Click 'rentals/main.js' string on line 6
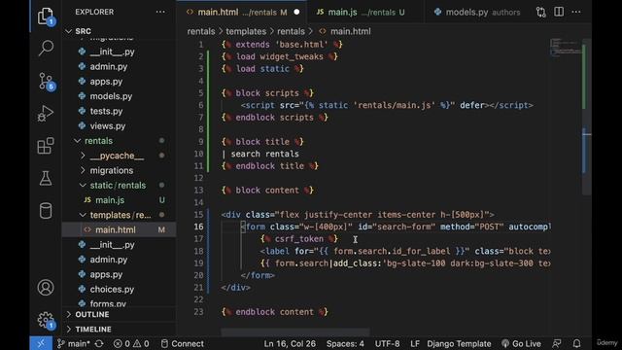 tap(395, 105)
